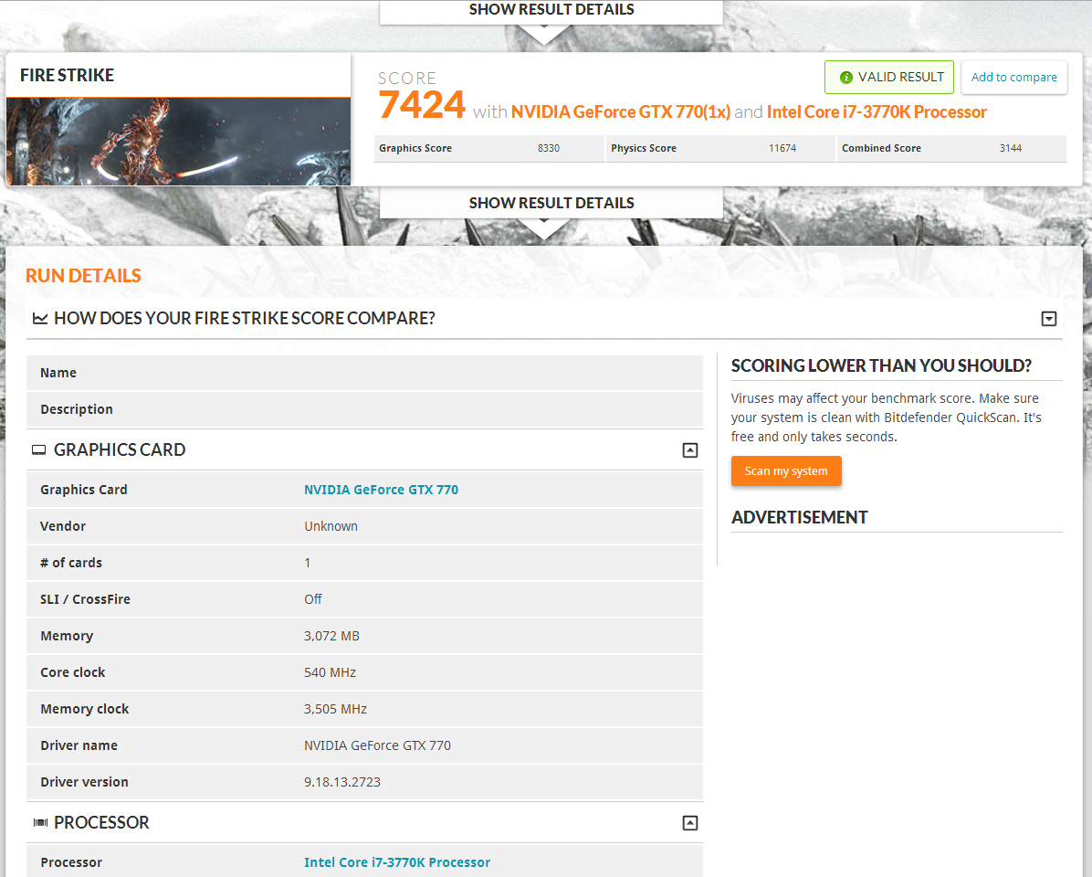The width and height of the screenshot is (1092, 877).
Task: Collapse the PROCESSOR section
Action: pyautogui.click(x=690, y=822)
